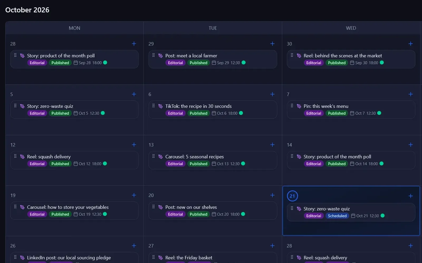
Task: Click the grip handle on 'Post: new on our shelves'
Action: click(x=154, y=207)
